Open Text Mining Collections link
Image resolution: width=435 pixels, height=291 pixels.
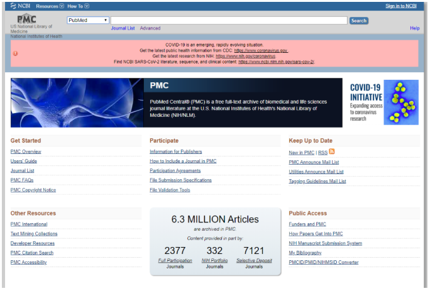click(x=34, y=234)
